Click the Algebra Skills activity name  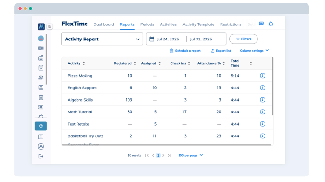80,100
